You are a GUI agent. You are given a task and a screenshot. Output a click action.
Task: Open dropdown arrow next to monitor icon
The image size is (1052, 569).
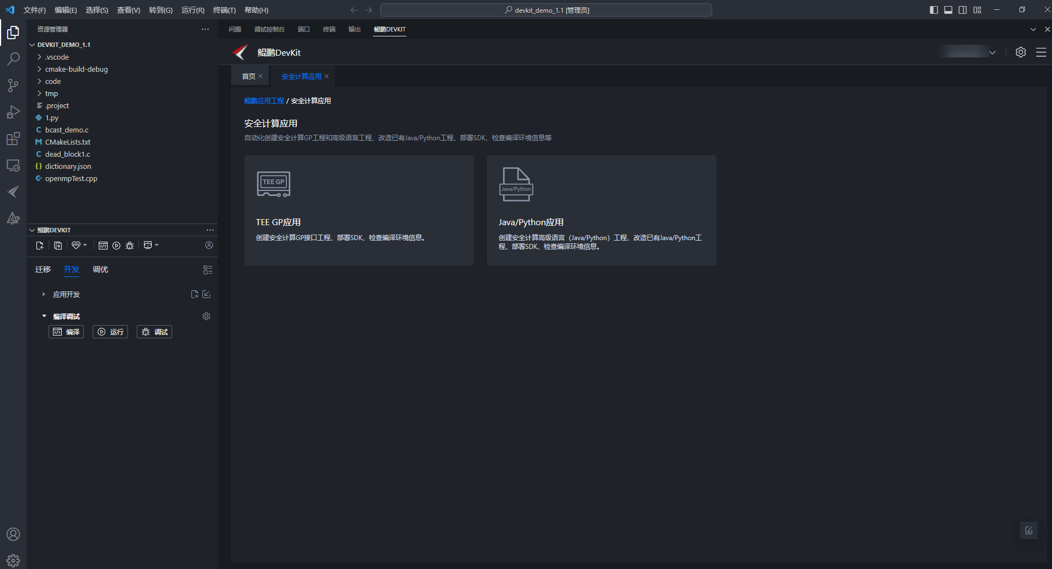point(157,245)
